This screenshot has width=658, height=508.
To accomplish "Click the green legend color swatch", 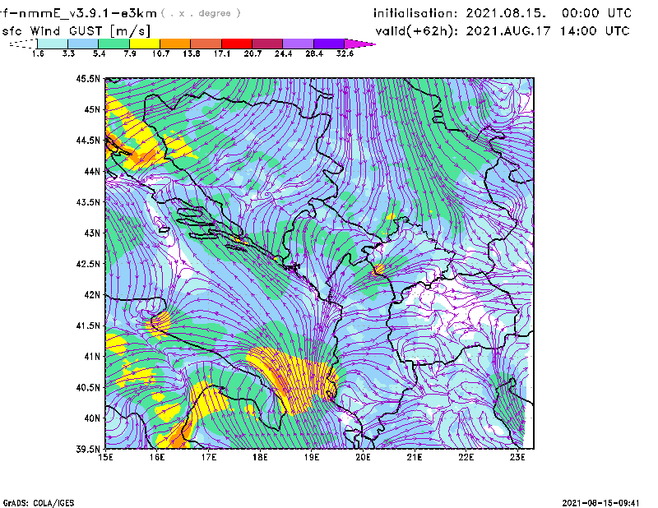I will [114, 44].
